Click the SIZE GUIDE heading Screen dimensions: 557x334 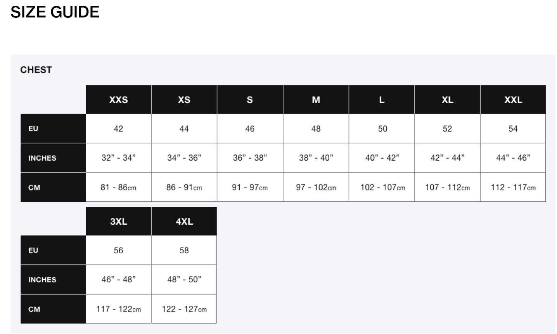tap(55, 12)
